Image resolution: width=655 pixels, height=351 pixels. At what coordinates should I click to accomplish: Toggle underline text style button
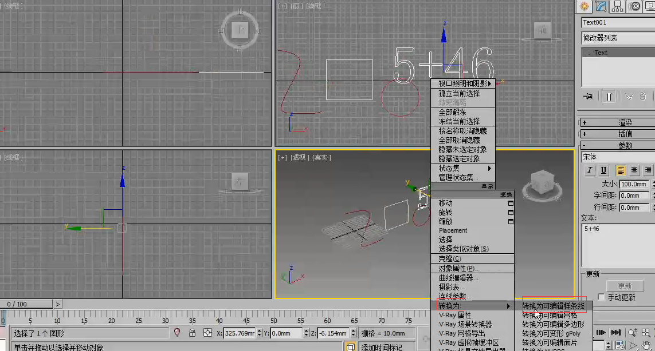pos(603,170)
